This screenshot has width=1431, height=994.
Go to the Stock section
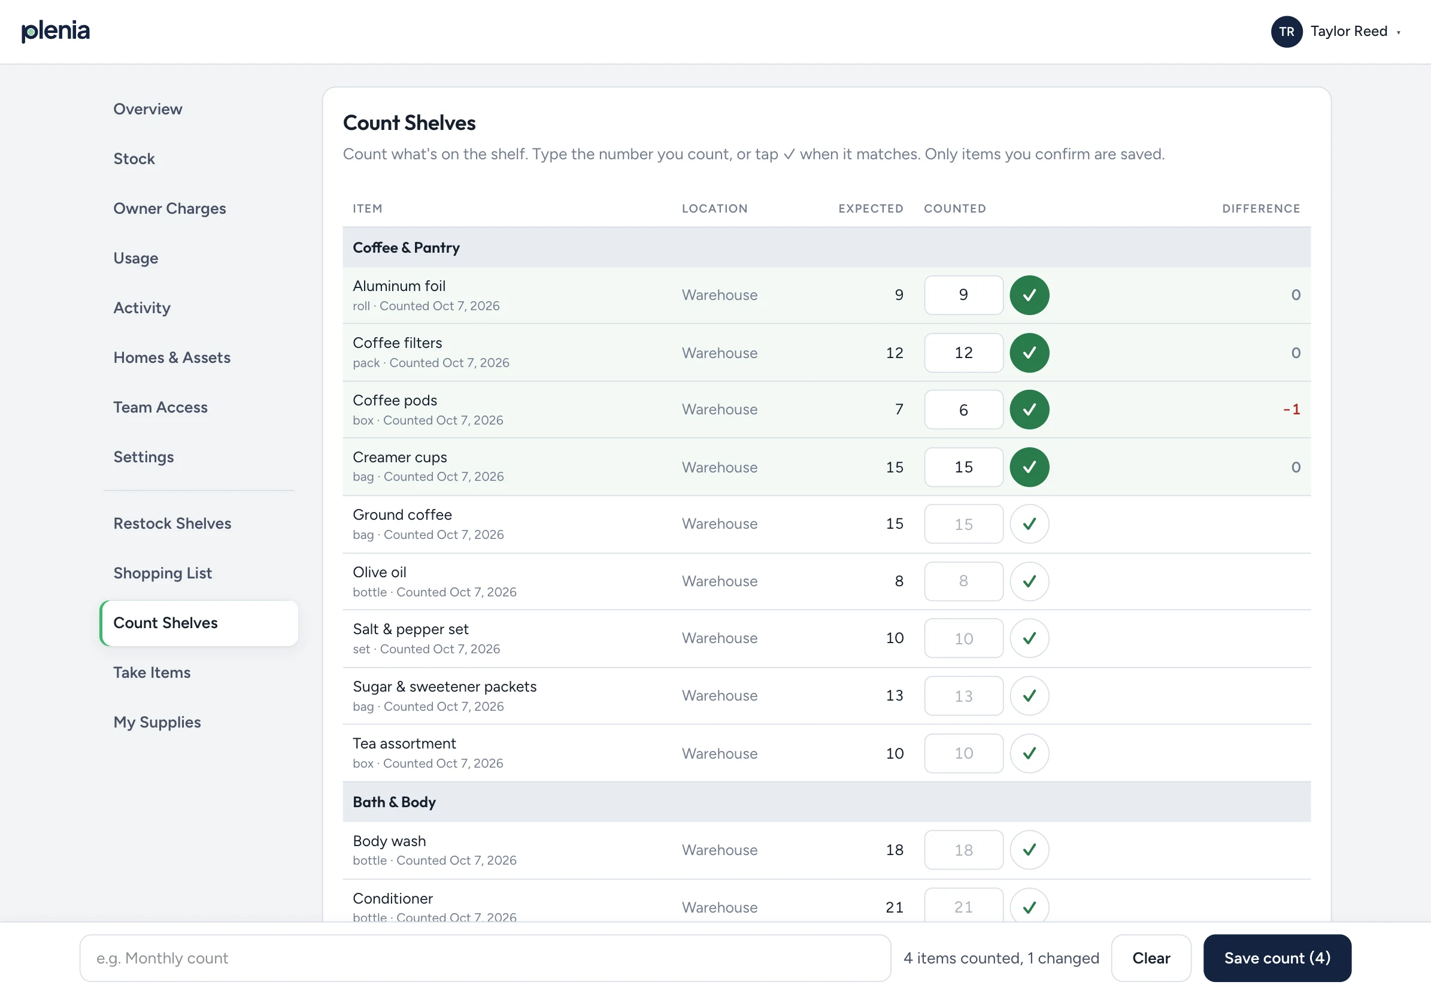click(x=134, y=159)
